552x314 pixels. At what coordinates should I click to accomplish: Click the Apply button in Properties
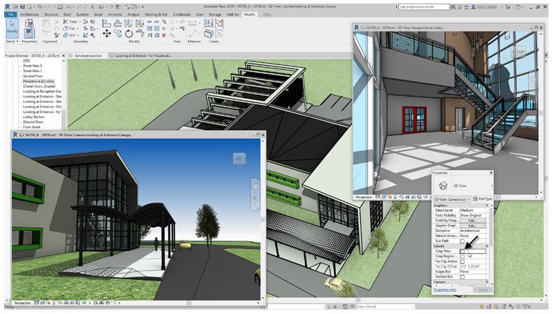pyautogui.click(x=483, y=290)
